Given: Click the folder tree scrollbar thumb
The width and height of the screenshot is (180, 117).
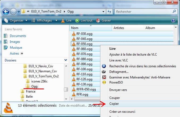Looking at the screenshot, I should (x=66, y=90).
